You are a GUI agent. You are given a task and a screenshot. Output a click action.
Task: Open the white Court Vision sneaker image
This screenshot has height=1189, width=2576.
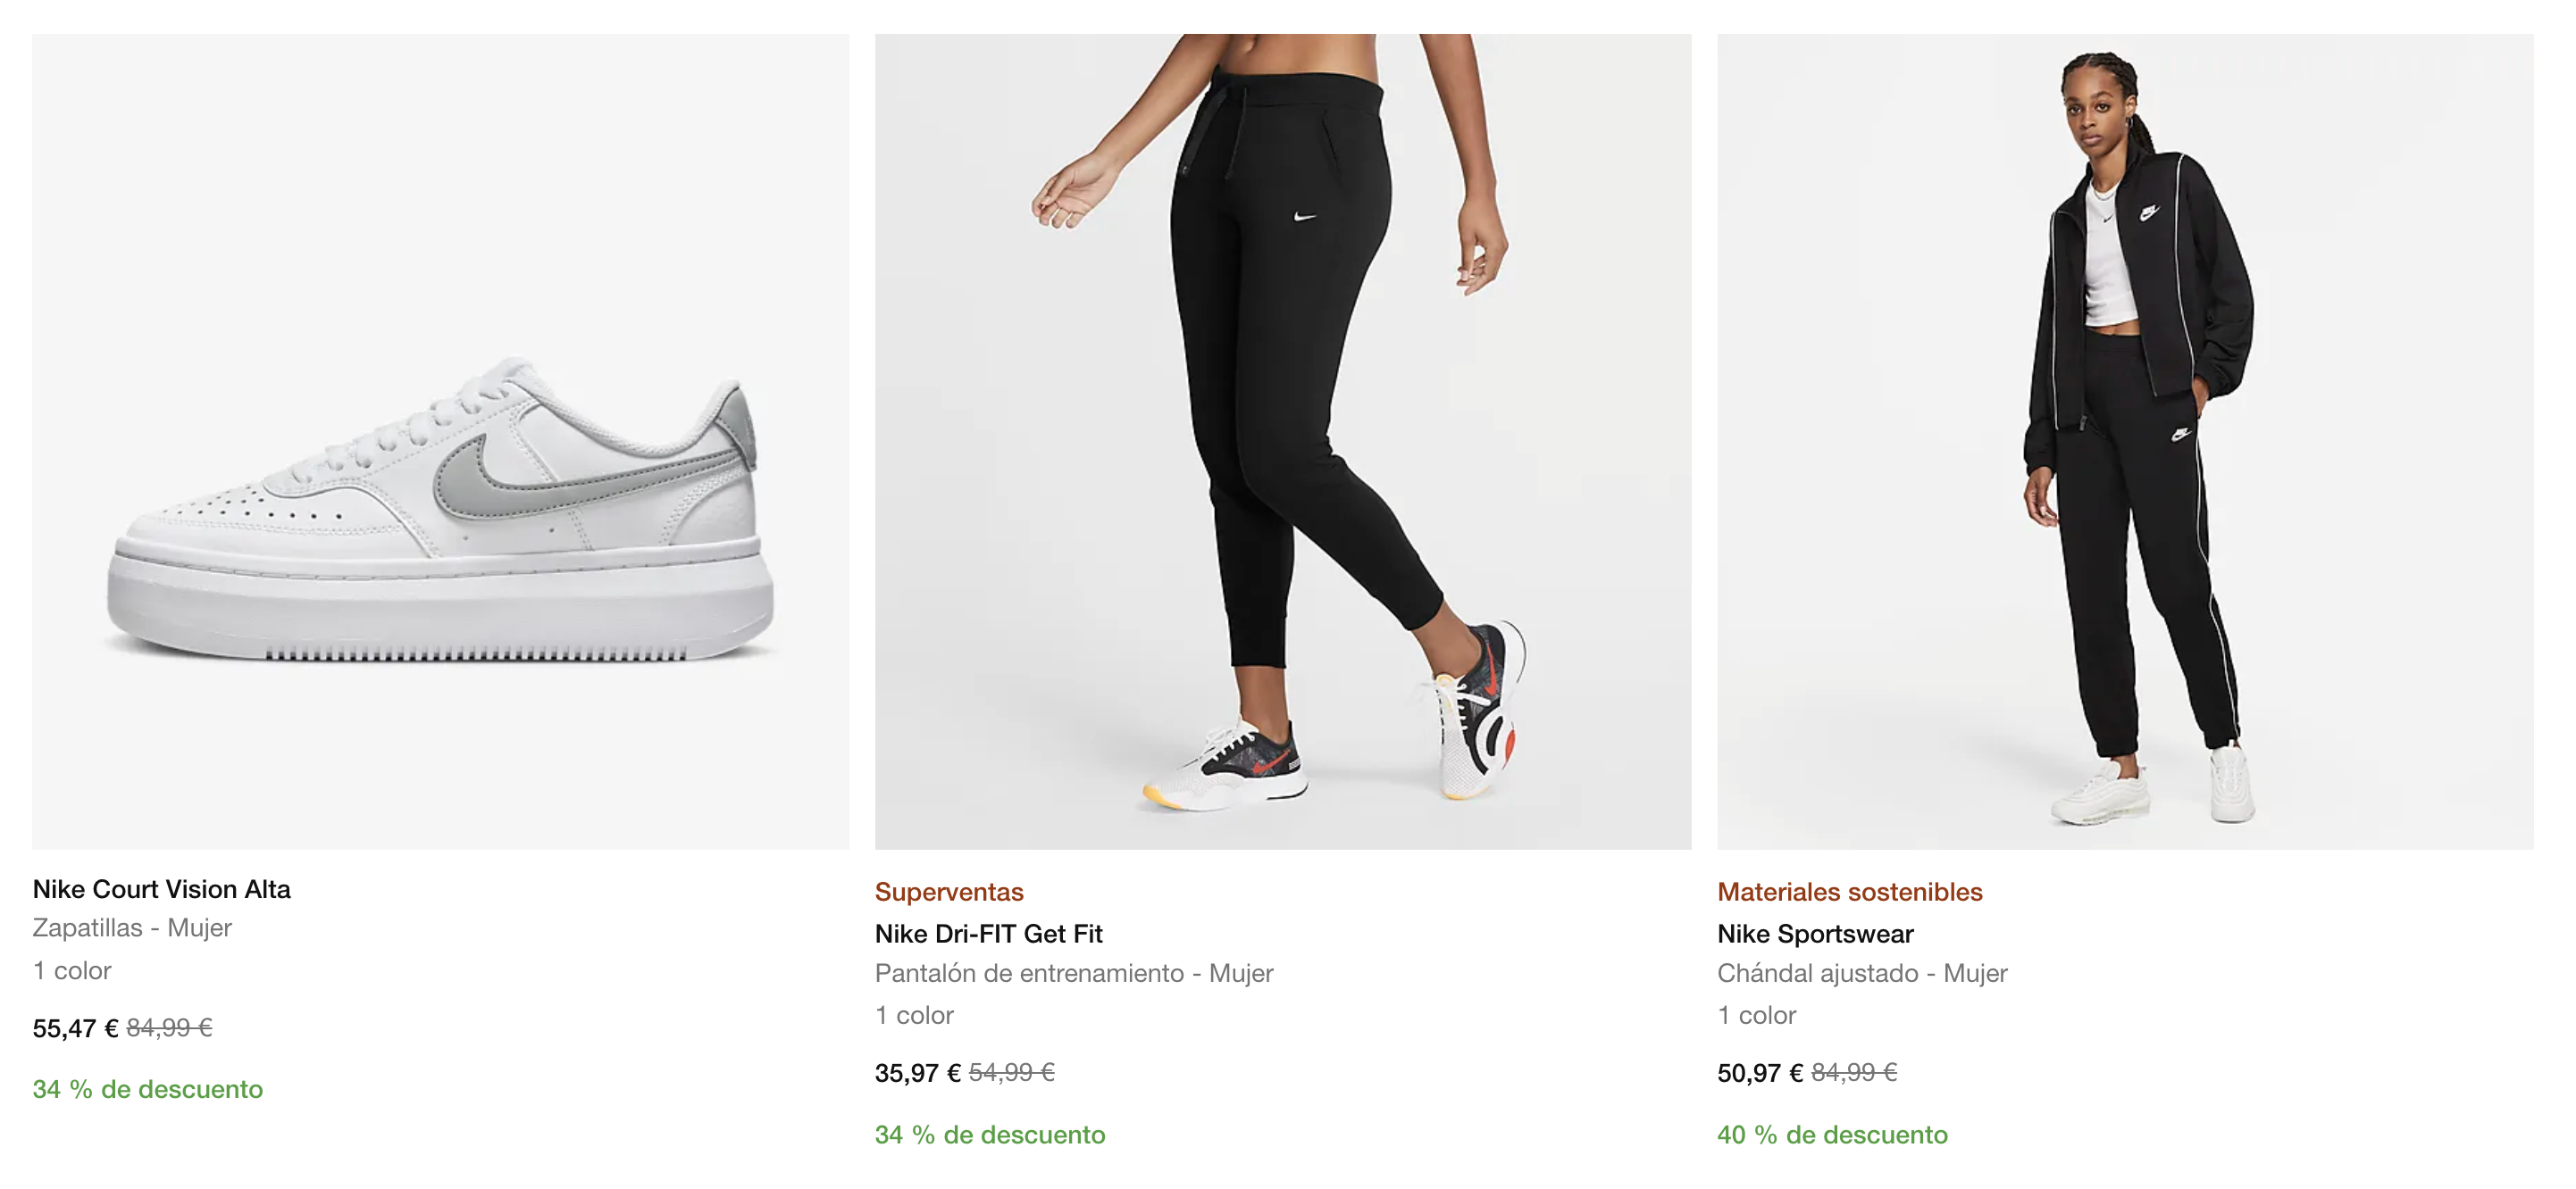click(x=440, y=442)
